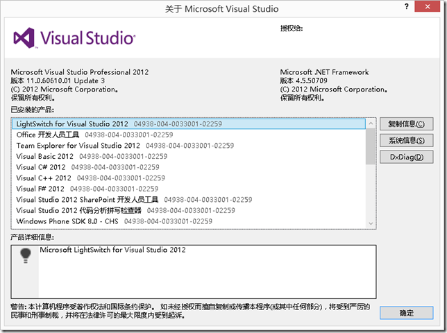The height and width of the screenshot is (333, 447).
Task: Select Visual F# 2012 row
Action: pos(189,189)
